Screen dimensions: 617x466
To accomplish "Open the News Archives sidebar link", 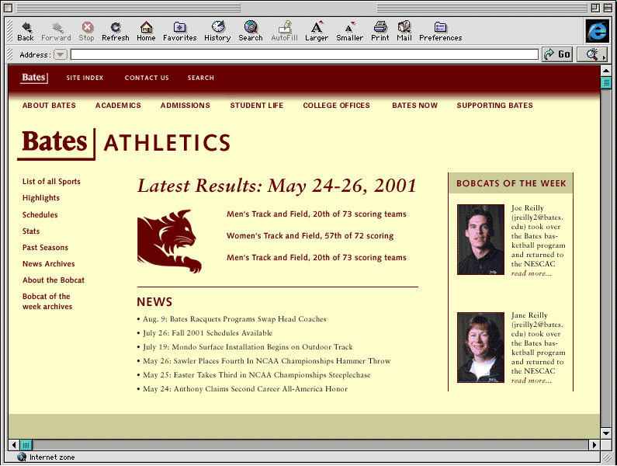I will point(48,264).
